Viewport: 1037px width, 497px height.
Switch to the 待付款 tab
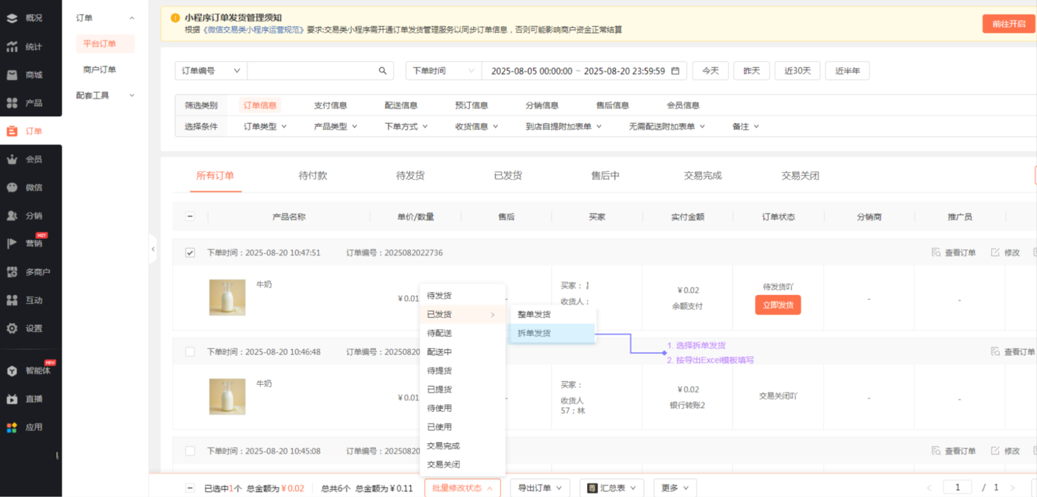tap(313, 175)
